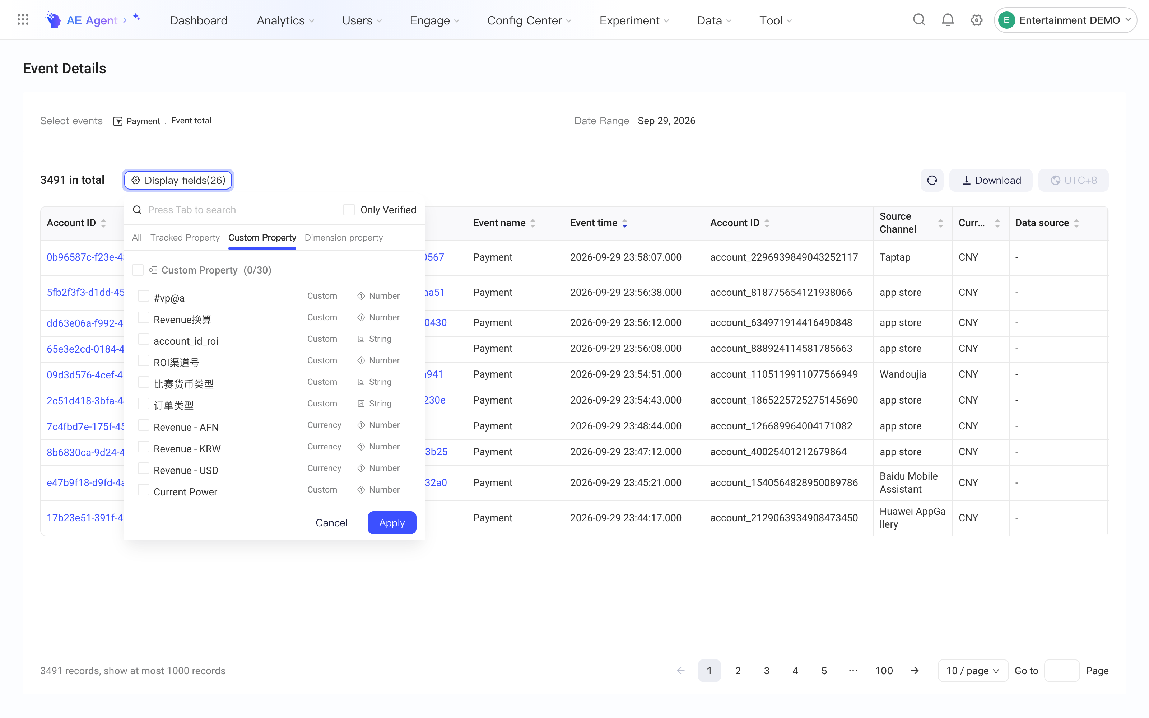The height and width of the screenshot is (718, 1149).
Task: Switch to the Dimension property tab
Action: pyautogui.click(x=344, y=237)
